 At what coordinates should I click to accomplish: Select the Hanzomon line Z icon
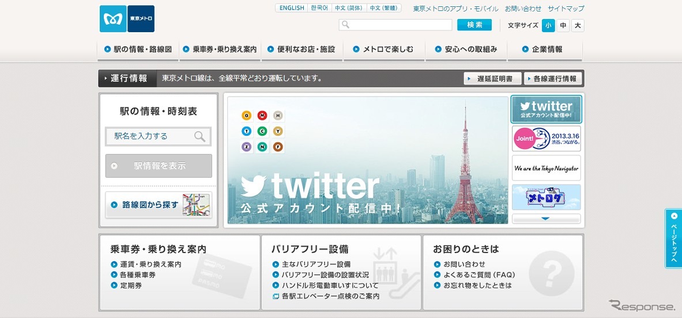click(247, 147)
